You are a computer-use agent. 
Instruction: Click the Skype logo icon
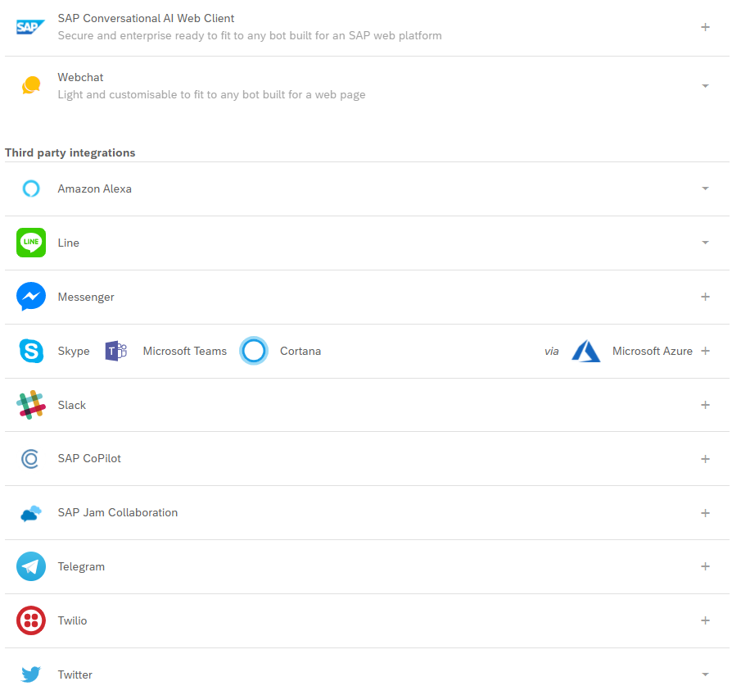tap(31, 351)
